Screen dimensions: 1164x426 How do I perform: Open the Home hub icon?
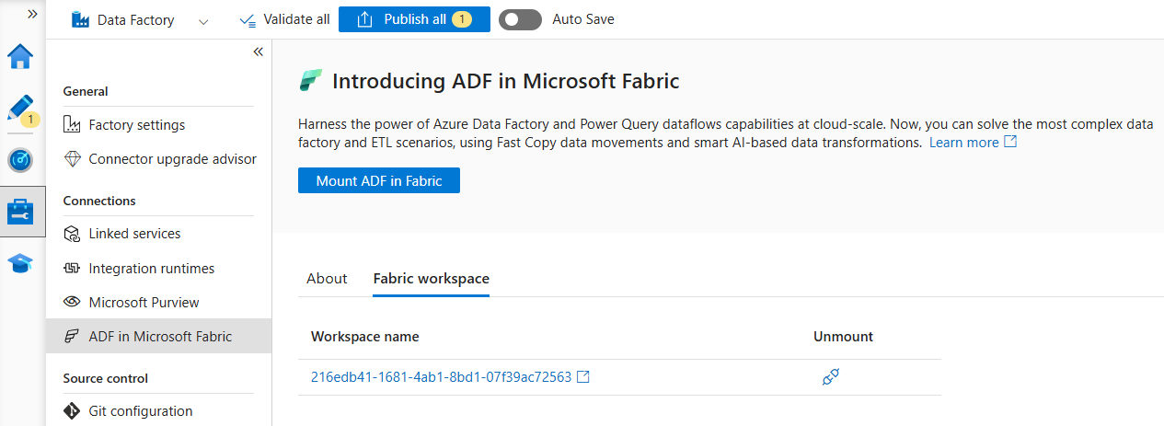coord(20,57)
